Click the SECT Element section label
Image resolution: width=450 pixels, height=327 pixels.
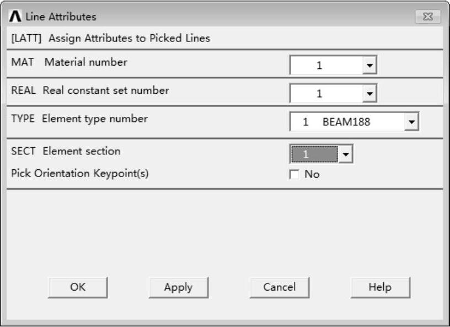click(66, 151)
